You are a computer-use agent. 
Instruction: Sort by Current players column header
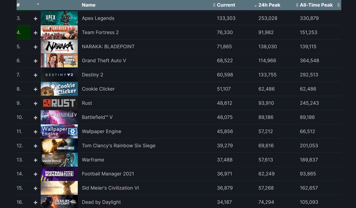pyautogui.click(x=226, y=5)
